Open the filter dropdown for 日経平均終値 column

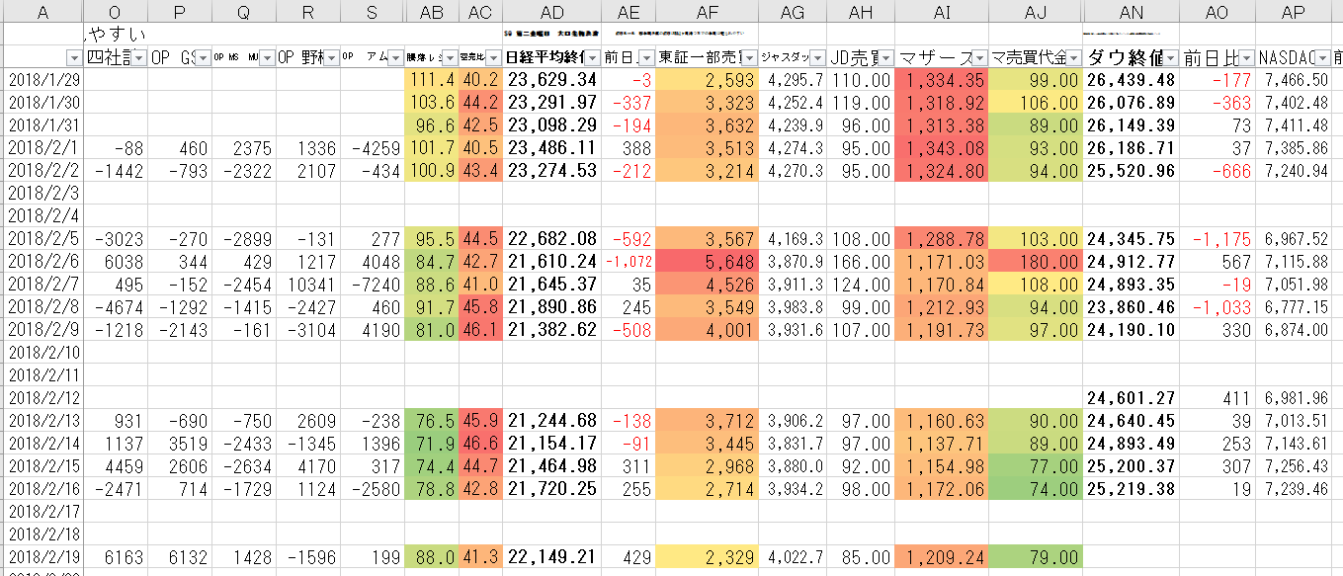coord(592,57)
